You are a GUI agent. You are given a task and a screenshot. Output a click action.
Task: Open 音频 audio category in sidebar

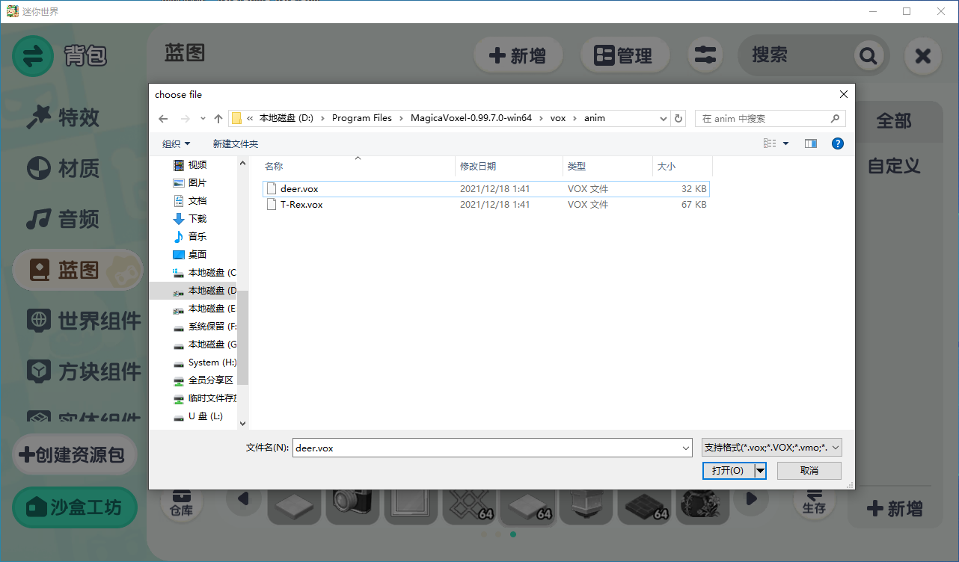coord(63,219)
